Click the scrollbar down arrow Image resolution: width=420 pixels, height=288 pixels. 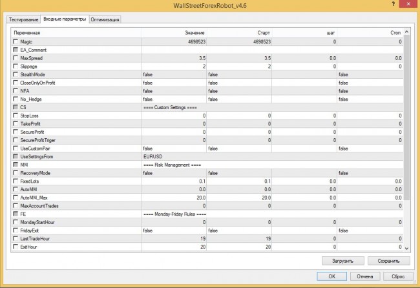point(406,248)
